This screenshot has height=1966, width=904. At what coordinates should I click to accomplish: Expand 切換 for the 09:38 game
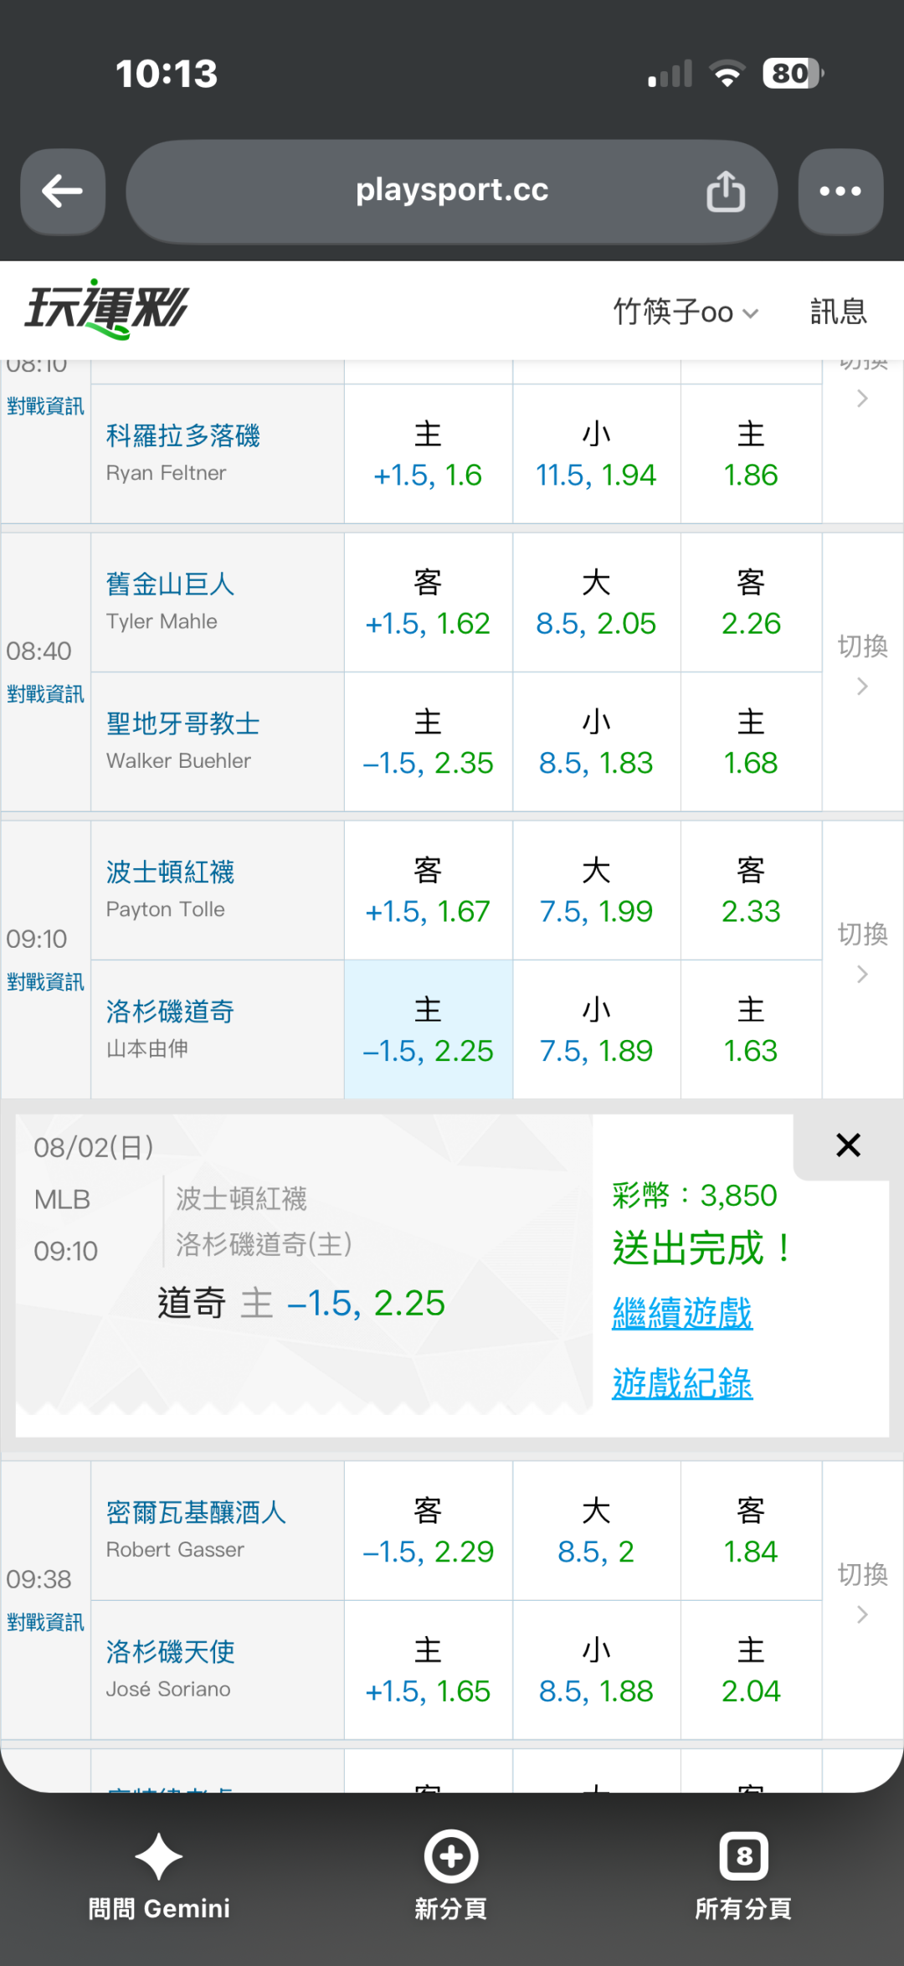pos(863,1592)
